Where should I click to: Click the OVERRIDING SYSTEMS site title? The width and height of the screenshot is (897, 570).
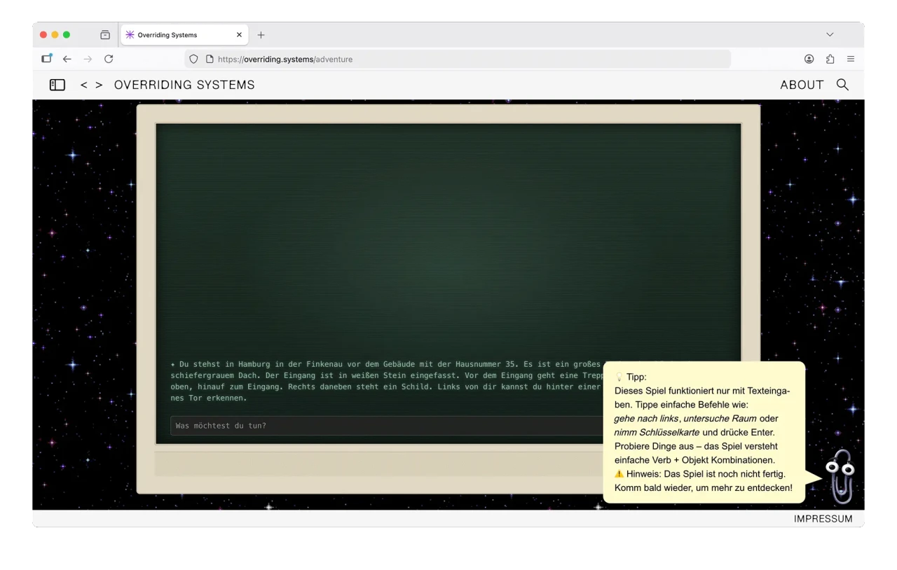pos(184,85)
